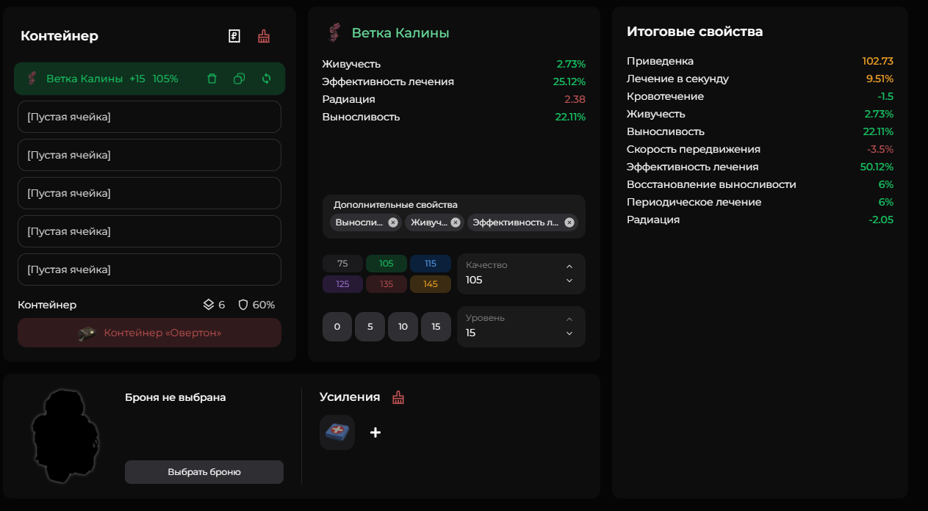Set level preset to 10
This screenshot has width=928, height=511.
[403, 327]
